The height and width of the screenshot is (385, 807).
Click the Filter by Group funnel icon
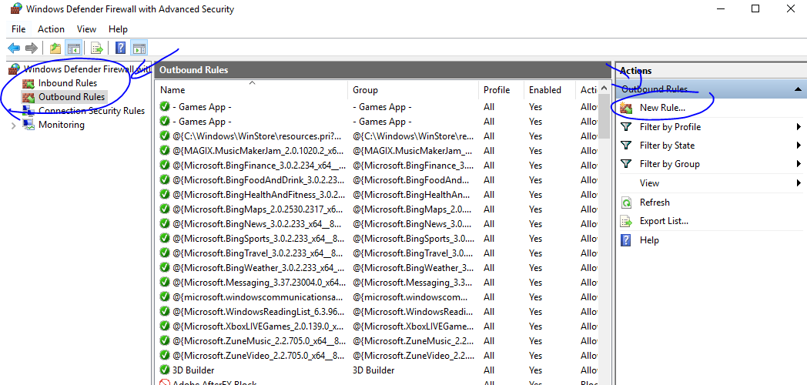point(626,164)
